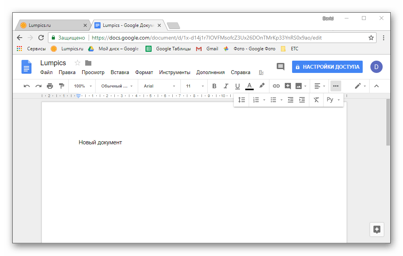Click the Explore button at bottom right
403x256 pixels.
pyautogui.click(x=377, y=229)
